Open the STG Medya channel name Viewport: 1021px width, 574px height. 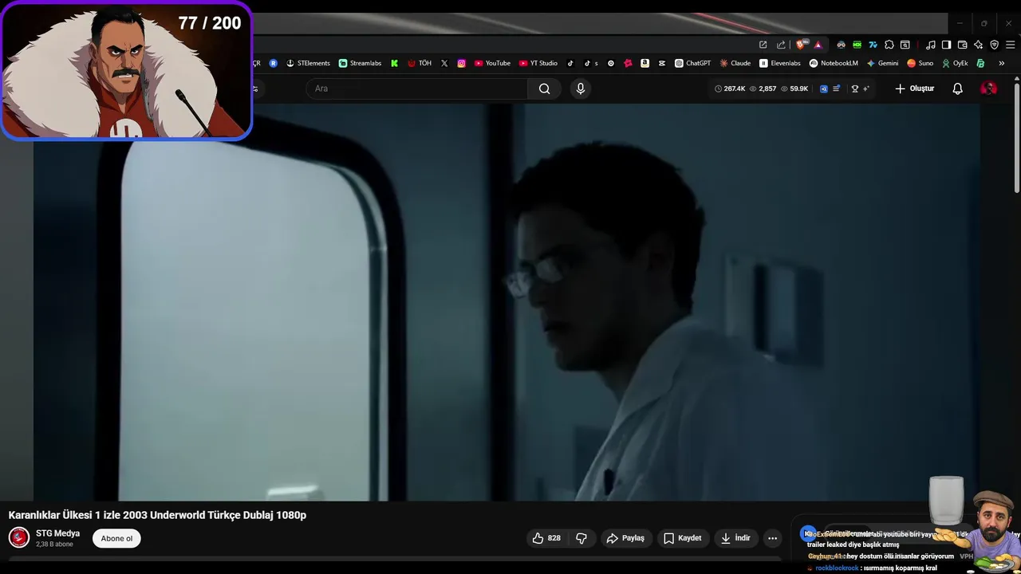[57, 533]
